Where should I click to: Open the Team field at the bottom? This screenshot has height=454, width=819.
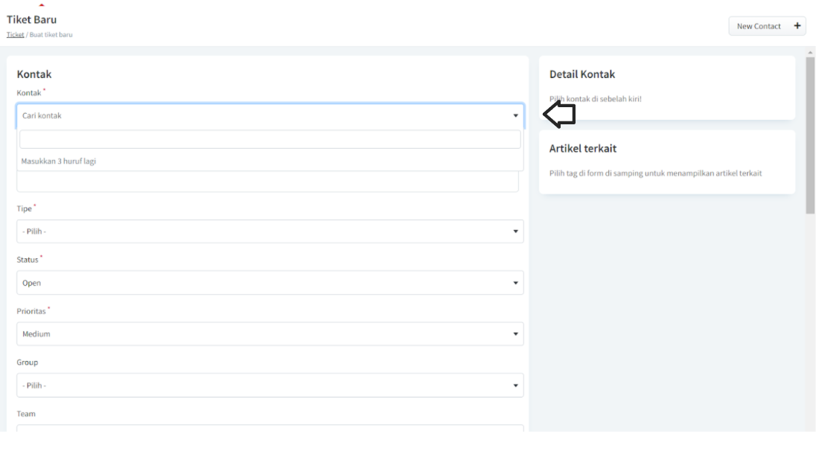270,428
